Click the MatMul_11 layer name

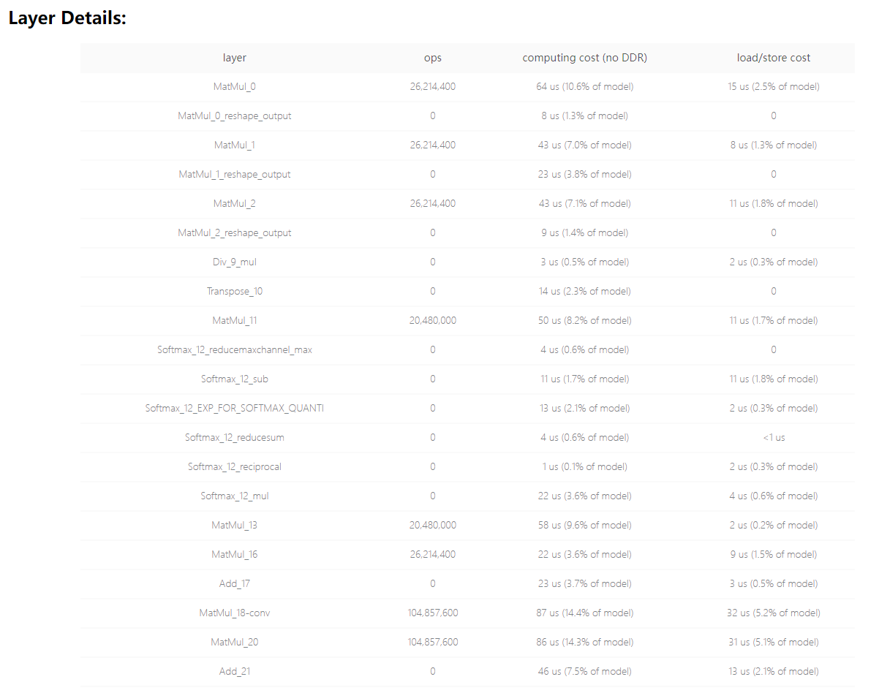point(235,320)
